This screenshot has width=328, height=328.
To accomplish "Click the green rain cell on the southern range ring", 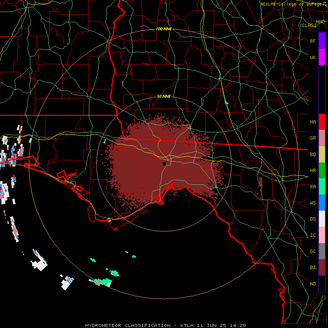I will point(101,282).
